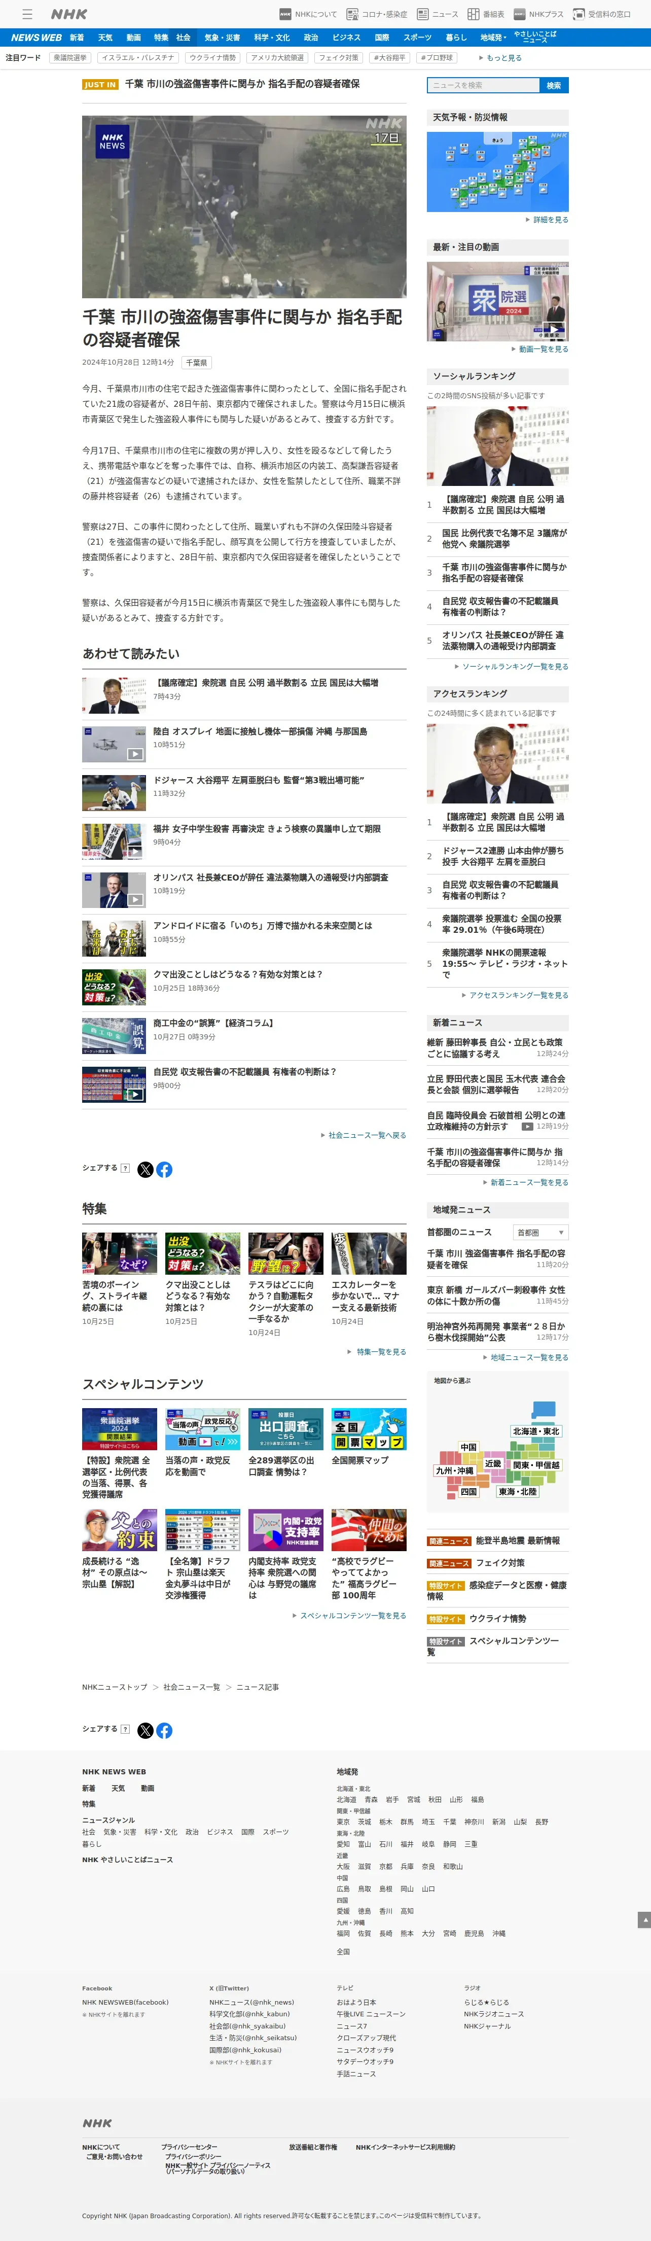
Task: Open 全国開票マップ special content thumbnail
Action: click(370, 1429)
